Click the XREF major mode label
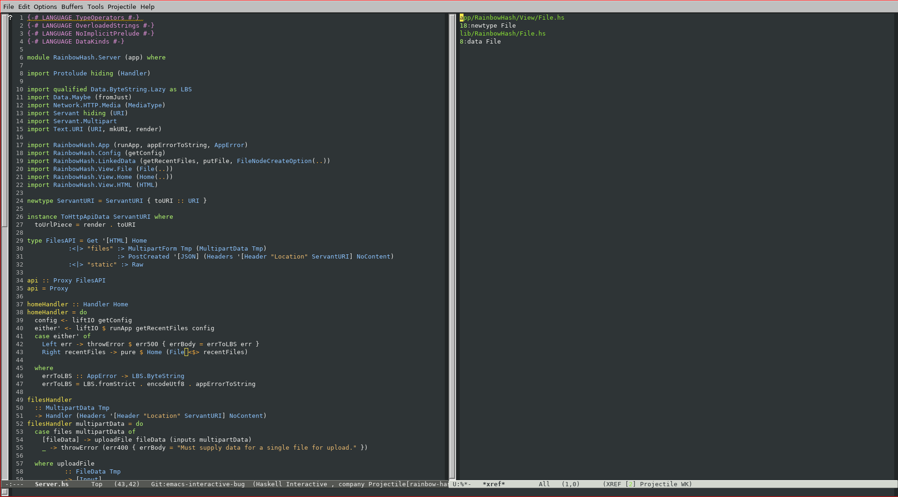Viewport: 898px width, 497px height. point(614,484)
